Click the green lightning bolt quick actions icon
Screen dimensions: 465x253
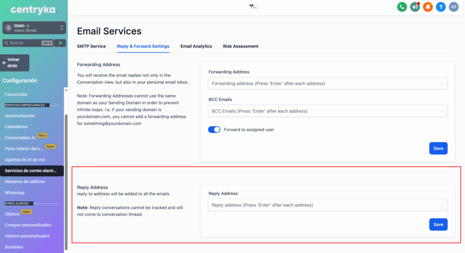(60, 43)
